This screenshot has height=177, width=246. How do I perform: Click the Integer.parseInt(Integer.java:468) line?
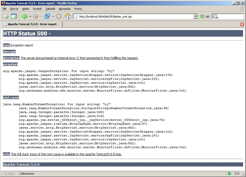(x=61, y=112)
